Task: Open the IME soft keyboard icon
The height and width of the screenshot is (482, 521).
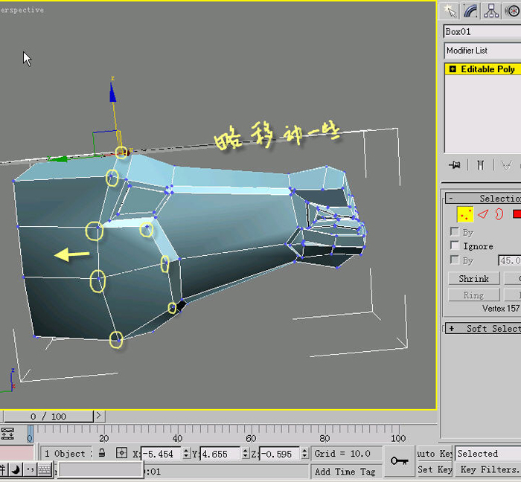Action: click(x=45, y=469)
